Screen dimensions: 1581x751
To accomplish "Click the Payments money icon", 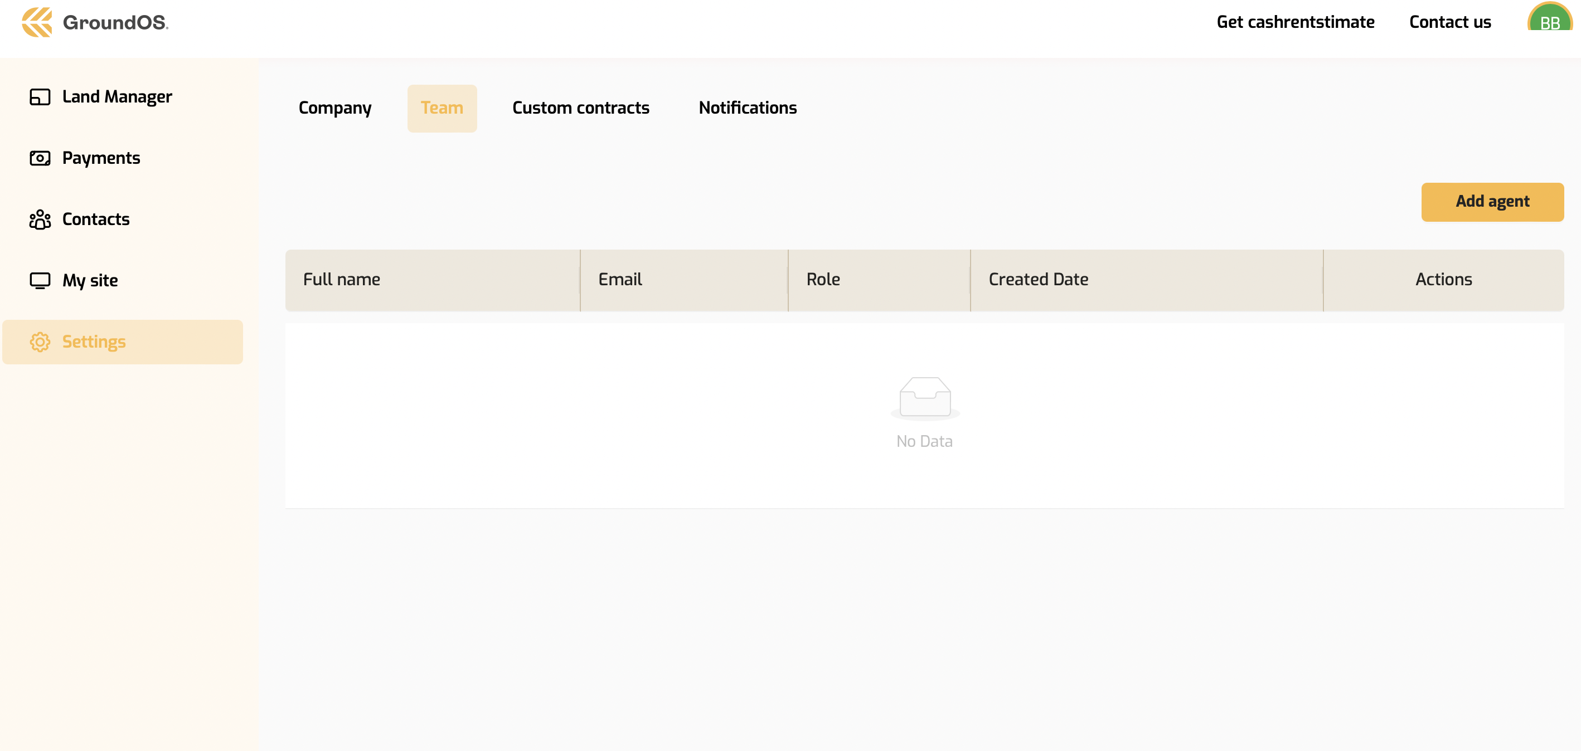I will pyautogui.click(x=40, y=158).
